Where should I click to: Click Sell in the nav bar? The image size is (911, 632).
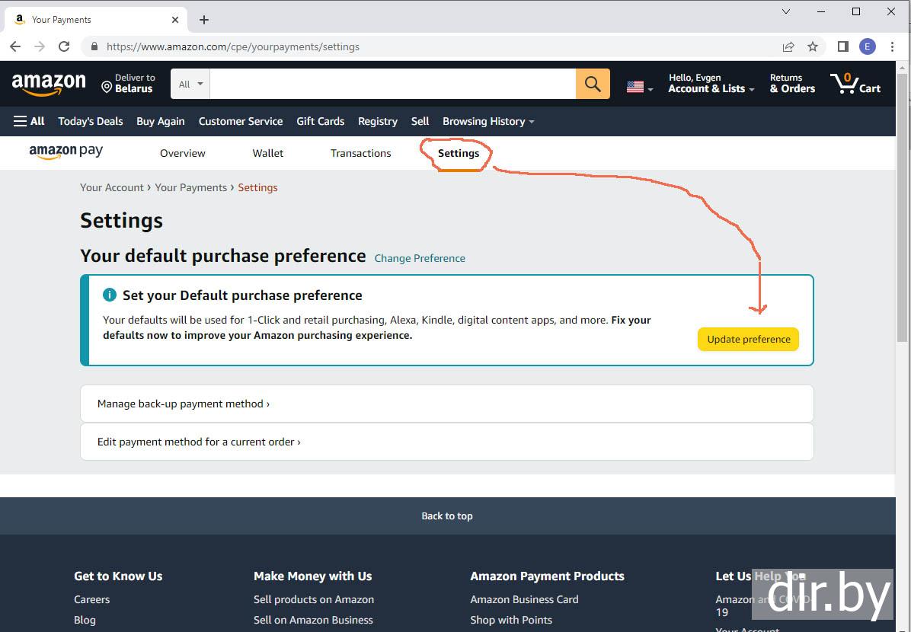pyautogui.click(x=420, y=121)
